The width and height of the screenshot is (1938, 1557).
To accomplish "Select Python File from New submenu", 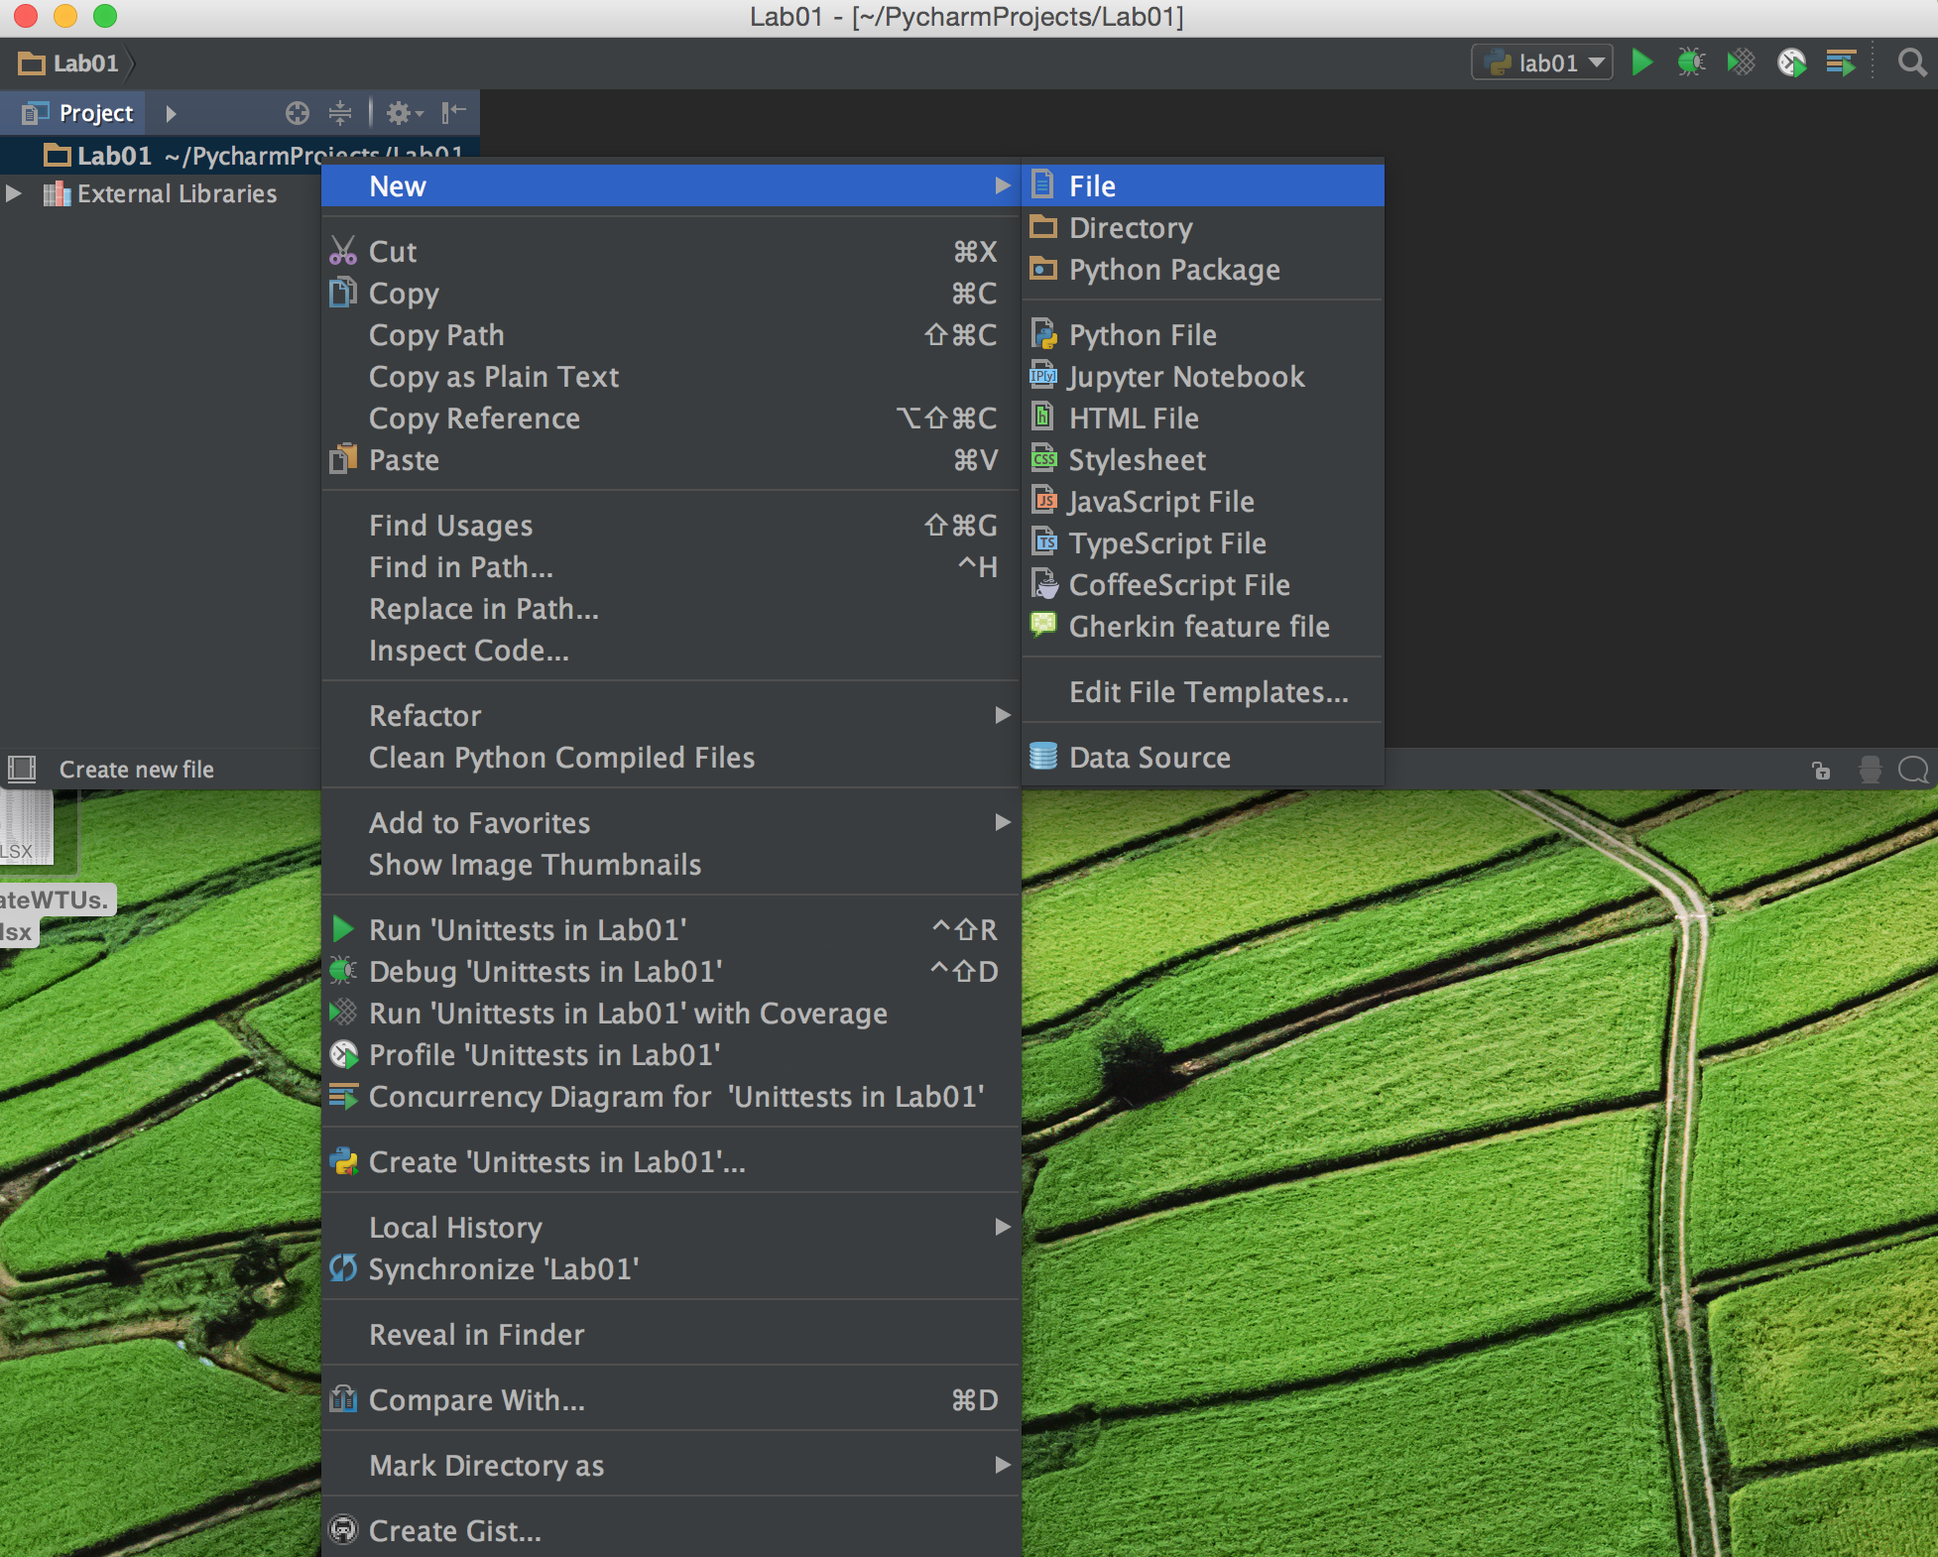I will pyautogui.click(x=1203, y=335).
